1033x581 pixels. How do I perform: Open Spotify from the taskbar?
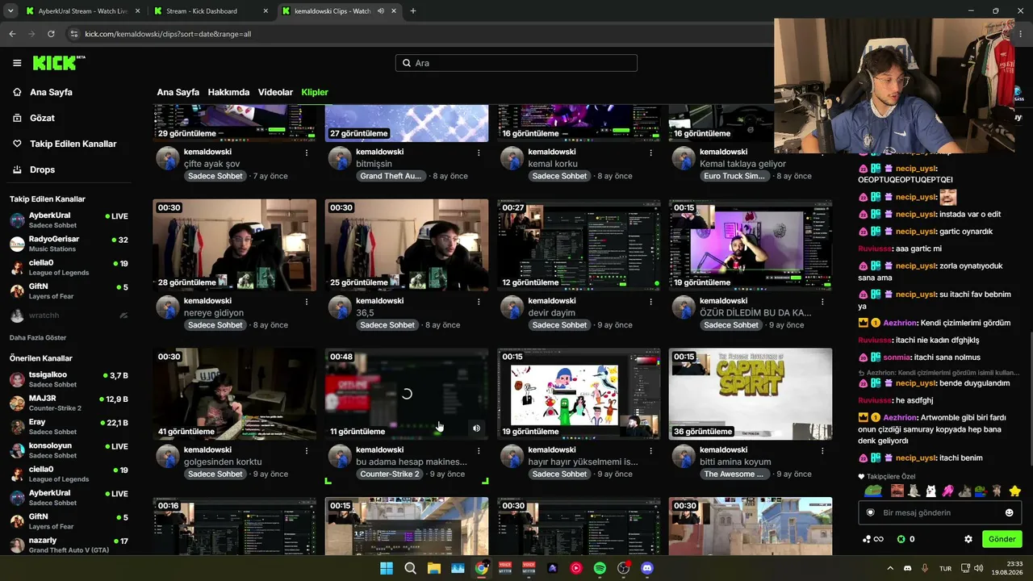point(600,568)
